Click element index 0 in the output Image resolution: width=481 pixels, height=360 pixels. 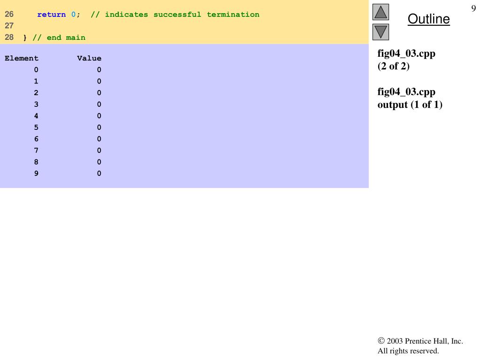pos(36,70)
